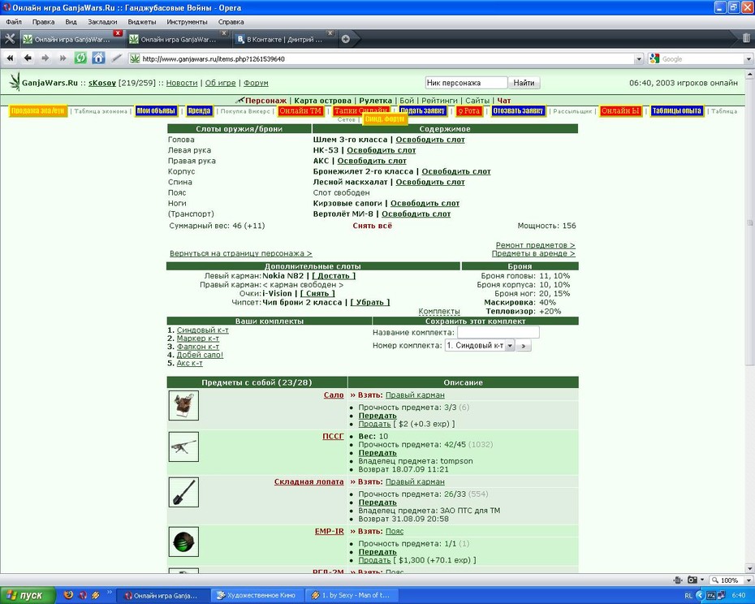The width and height of the screenshot is (755, 604).
Task: Open the Windows Пуск start button
Action: click(x=27, y=595)
